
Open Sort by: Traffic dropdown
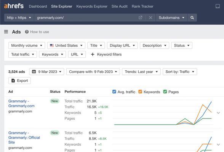pos(180,72)
